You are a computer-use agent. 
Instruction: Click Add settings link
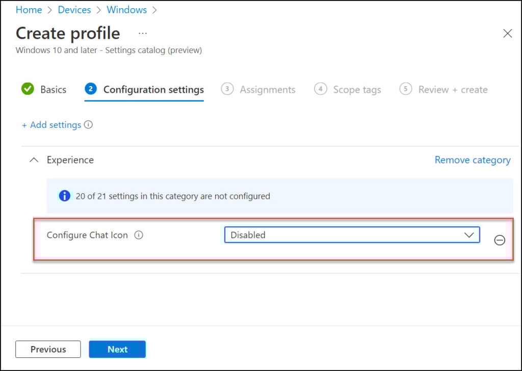(51, 125)
